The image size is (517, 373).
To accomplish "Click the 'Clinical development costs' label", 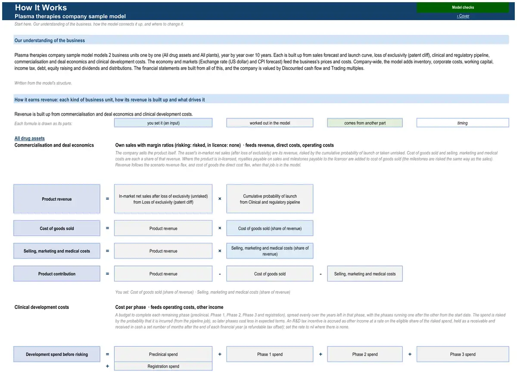I will click(x=42, y=307).
